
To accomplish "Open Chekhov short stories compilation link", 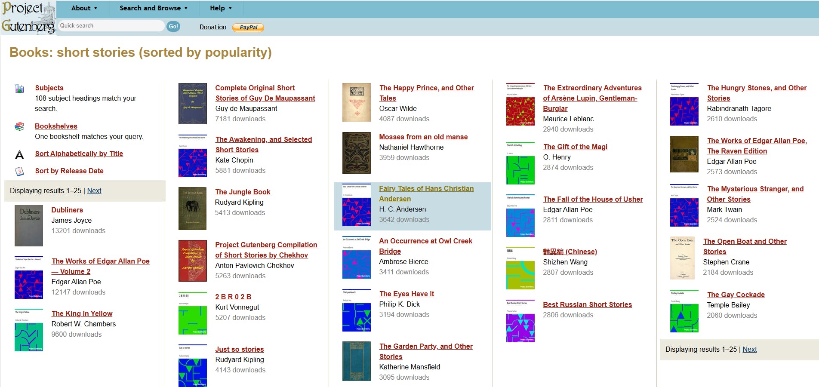I will pos(266,250).
